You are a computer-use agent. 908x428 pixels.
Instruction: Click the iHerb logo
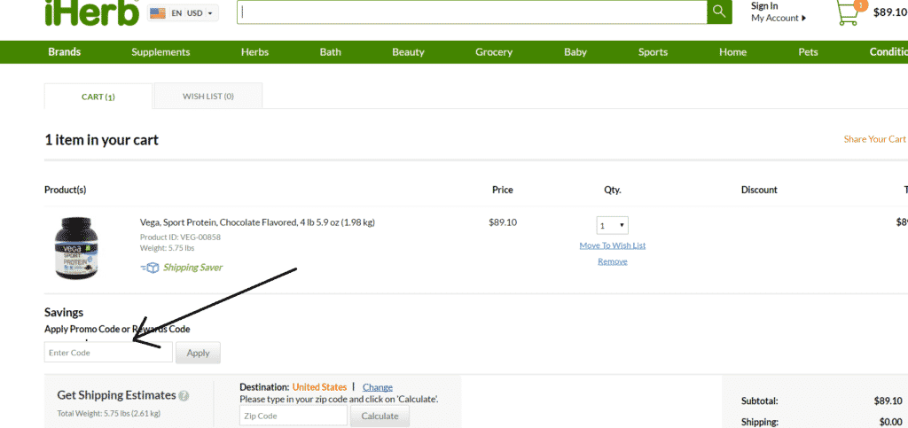tap(91, 12)
